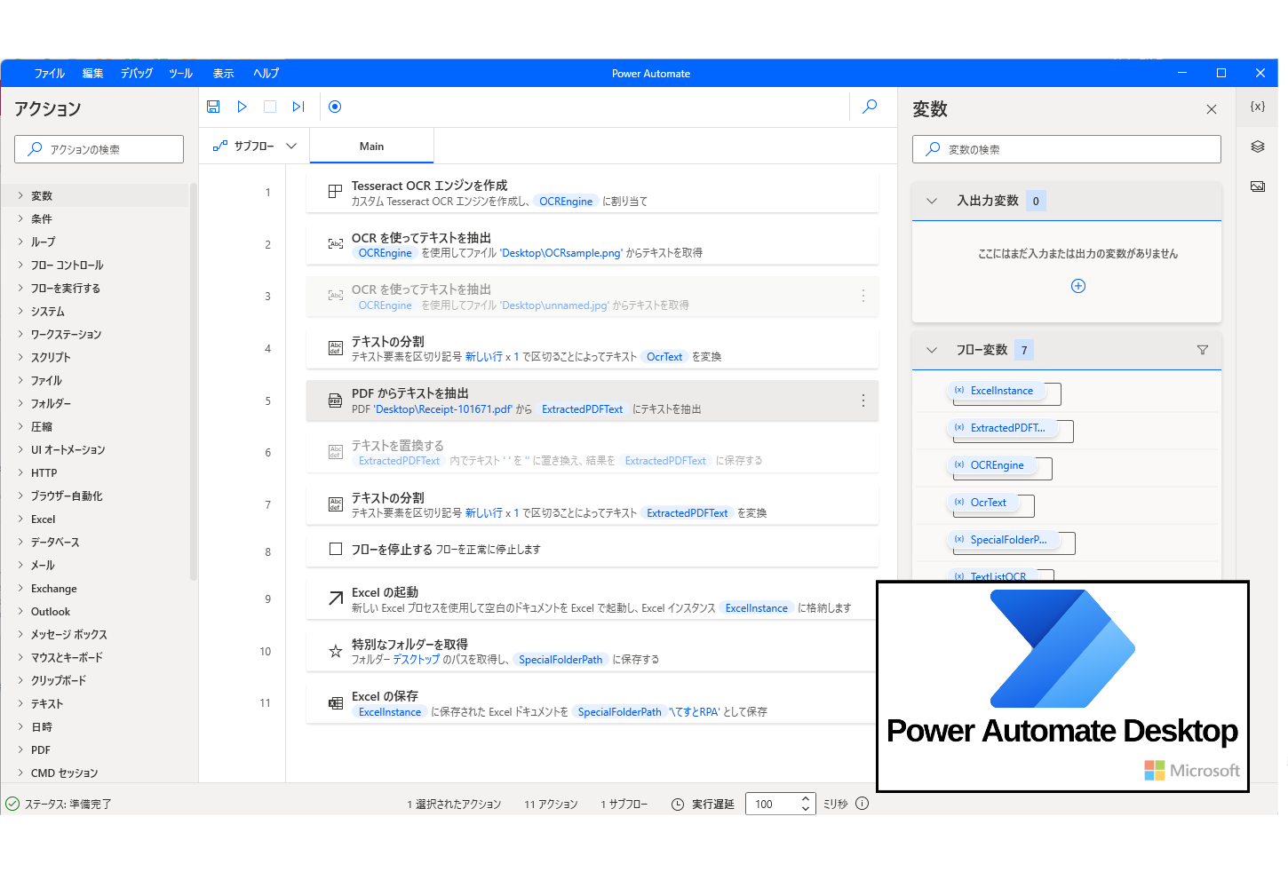Screen dimensions: 1288x888
Task: Start the recorder with the circle icon
Action: 335,107
